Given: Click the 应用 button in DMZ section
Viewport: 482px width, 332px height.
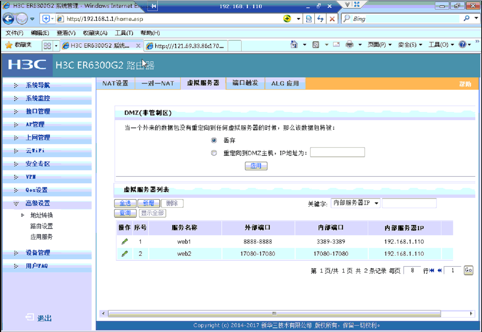Looking at the screenshot, I should [x=256, y=166].
